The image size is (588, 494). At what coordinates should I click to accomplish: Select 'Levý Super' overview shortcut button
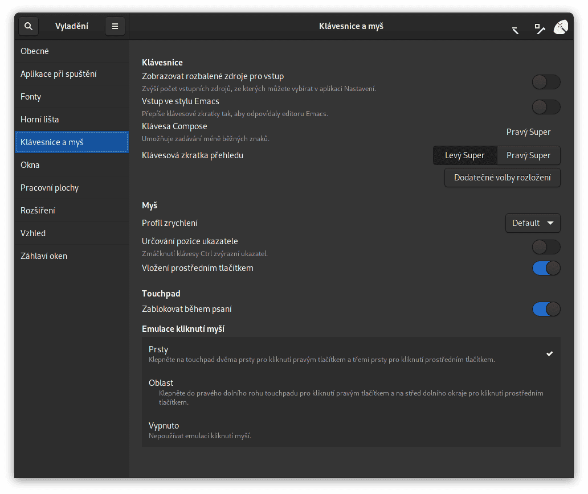pos(465,155)
